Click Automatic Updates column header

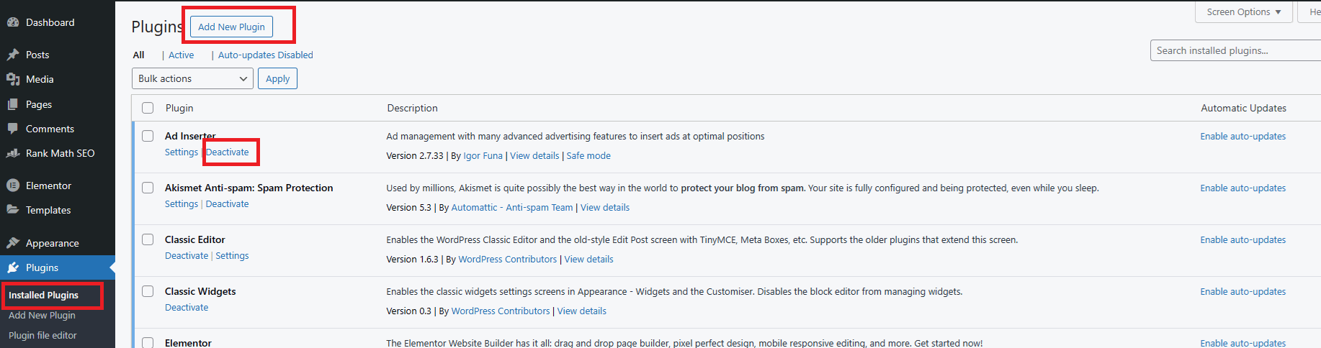[x=1243, y=108]
